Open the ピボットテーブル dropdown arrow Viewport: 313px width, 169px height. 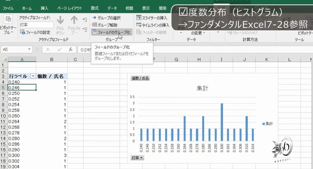click(12, 33)
